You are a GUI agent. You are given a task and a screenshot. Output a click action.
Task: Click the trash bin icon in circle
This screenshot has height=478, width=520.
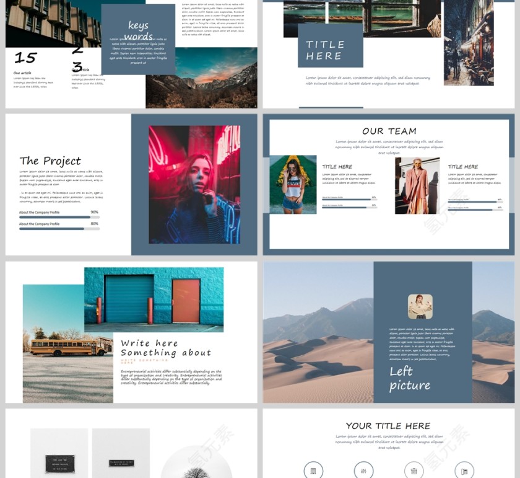tap(414, 471)
